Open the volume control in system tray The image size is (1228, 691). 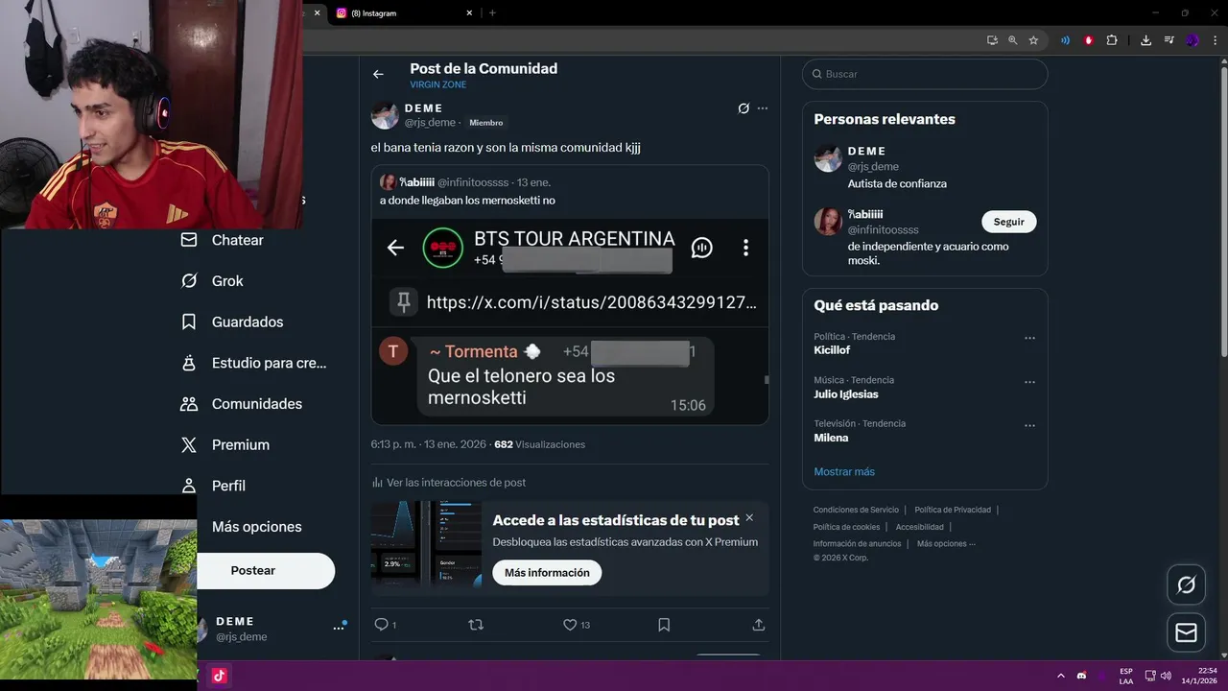click(1166, 676)
